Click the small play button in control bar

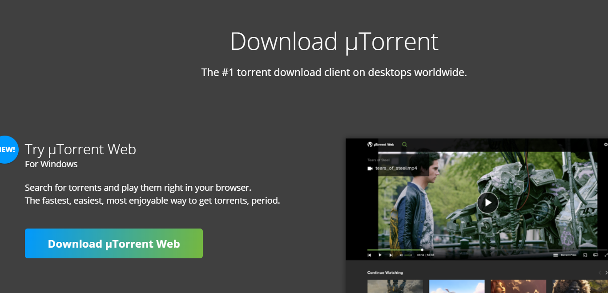tap(380, 255)
